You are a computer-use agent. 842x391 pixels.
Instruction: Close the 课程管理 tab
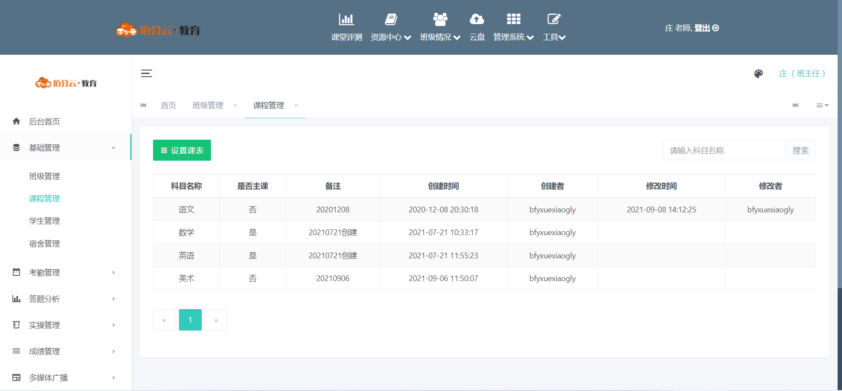point(296,105)
